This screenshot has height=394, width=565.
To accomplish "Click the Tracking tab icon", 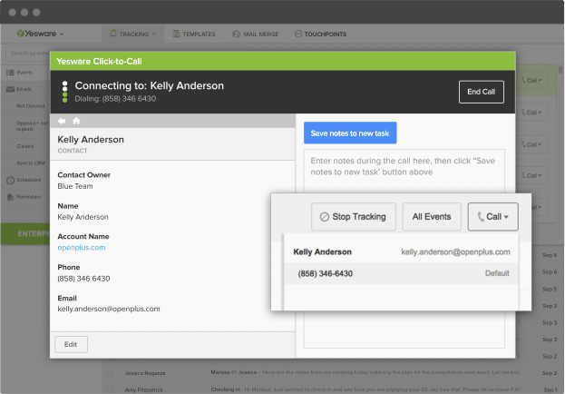I will pos(113,34).
